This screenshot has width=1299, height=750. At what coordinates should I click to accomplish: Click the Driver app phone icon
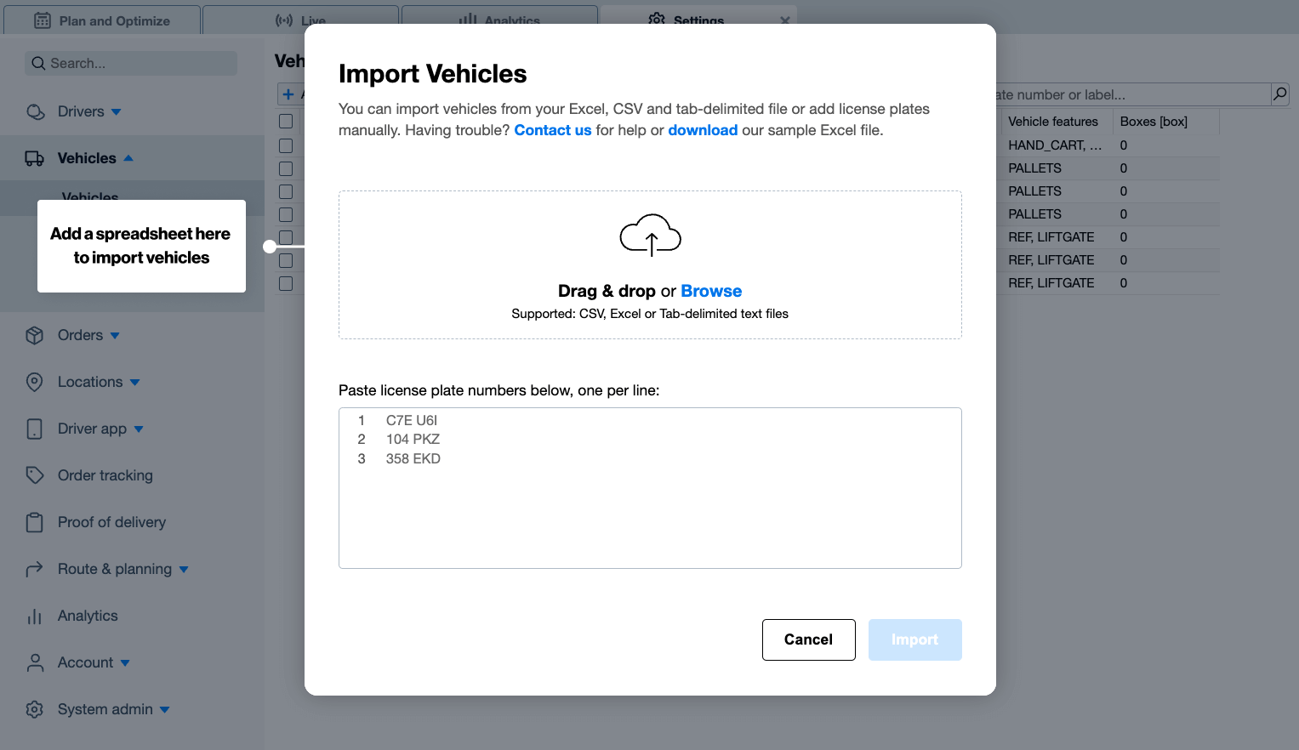[35, 429]
